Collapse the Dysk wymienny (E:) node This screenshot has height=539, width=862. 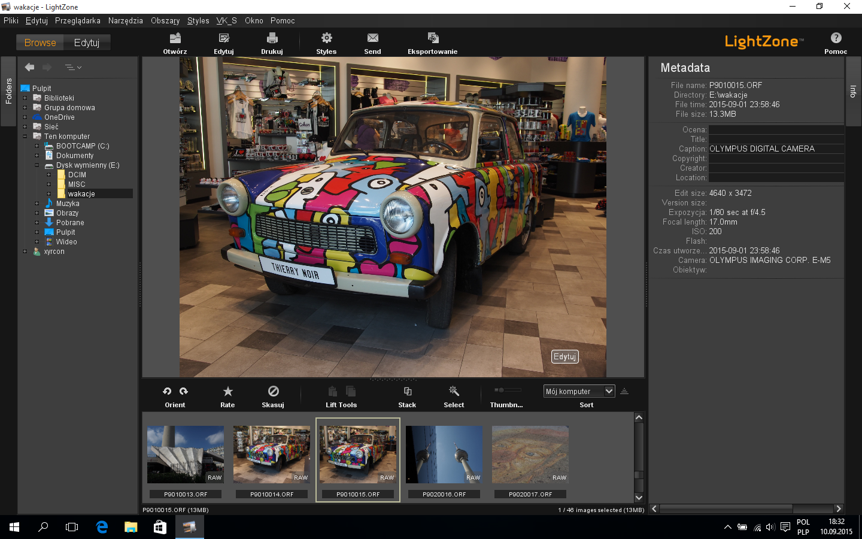pyautogui.click(x=37, y=165)
